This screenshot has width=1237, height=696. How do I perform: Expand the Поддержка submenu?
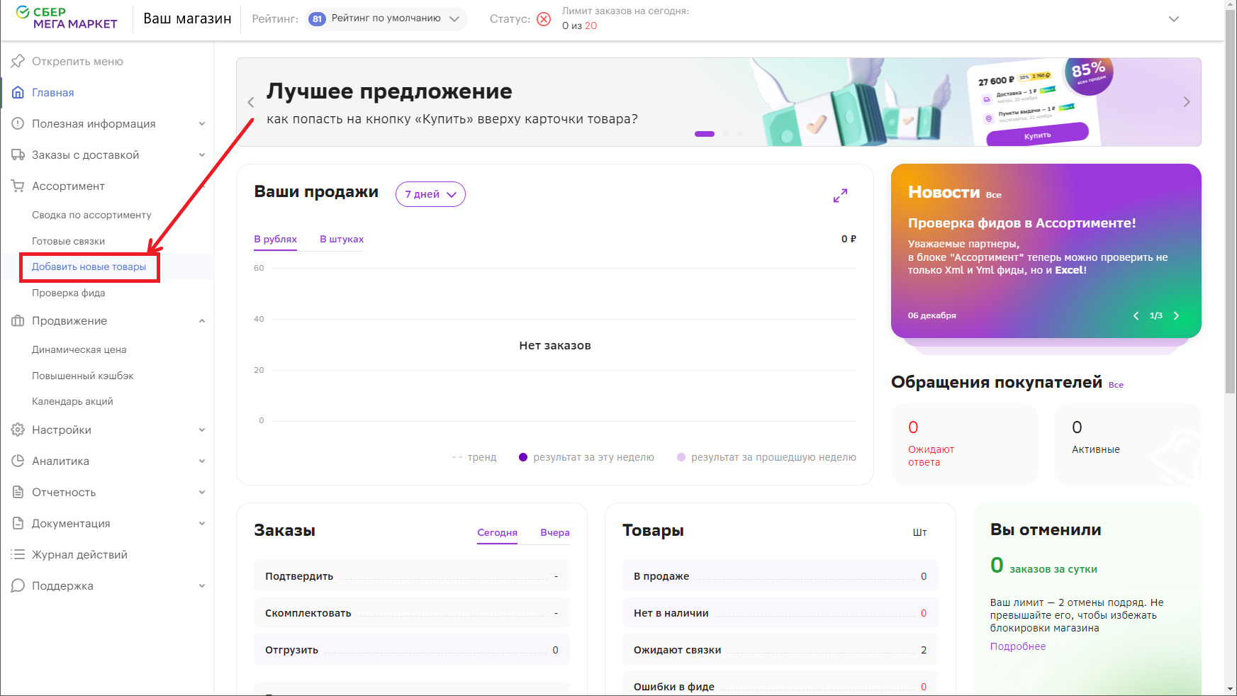[x=202, y=585]
